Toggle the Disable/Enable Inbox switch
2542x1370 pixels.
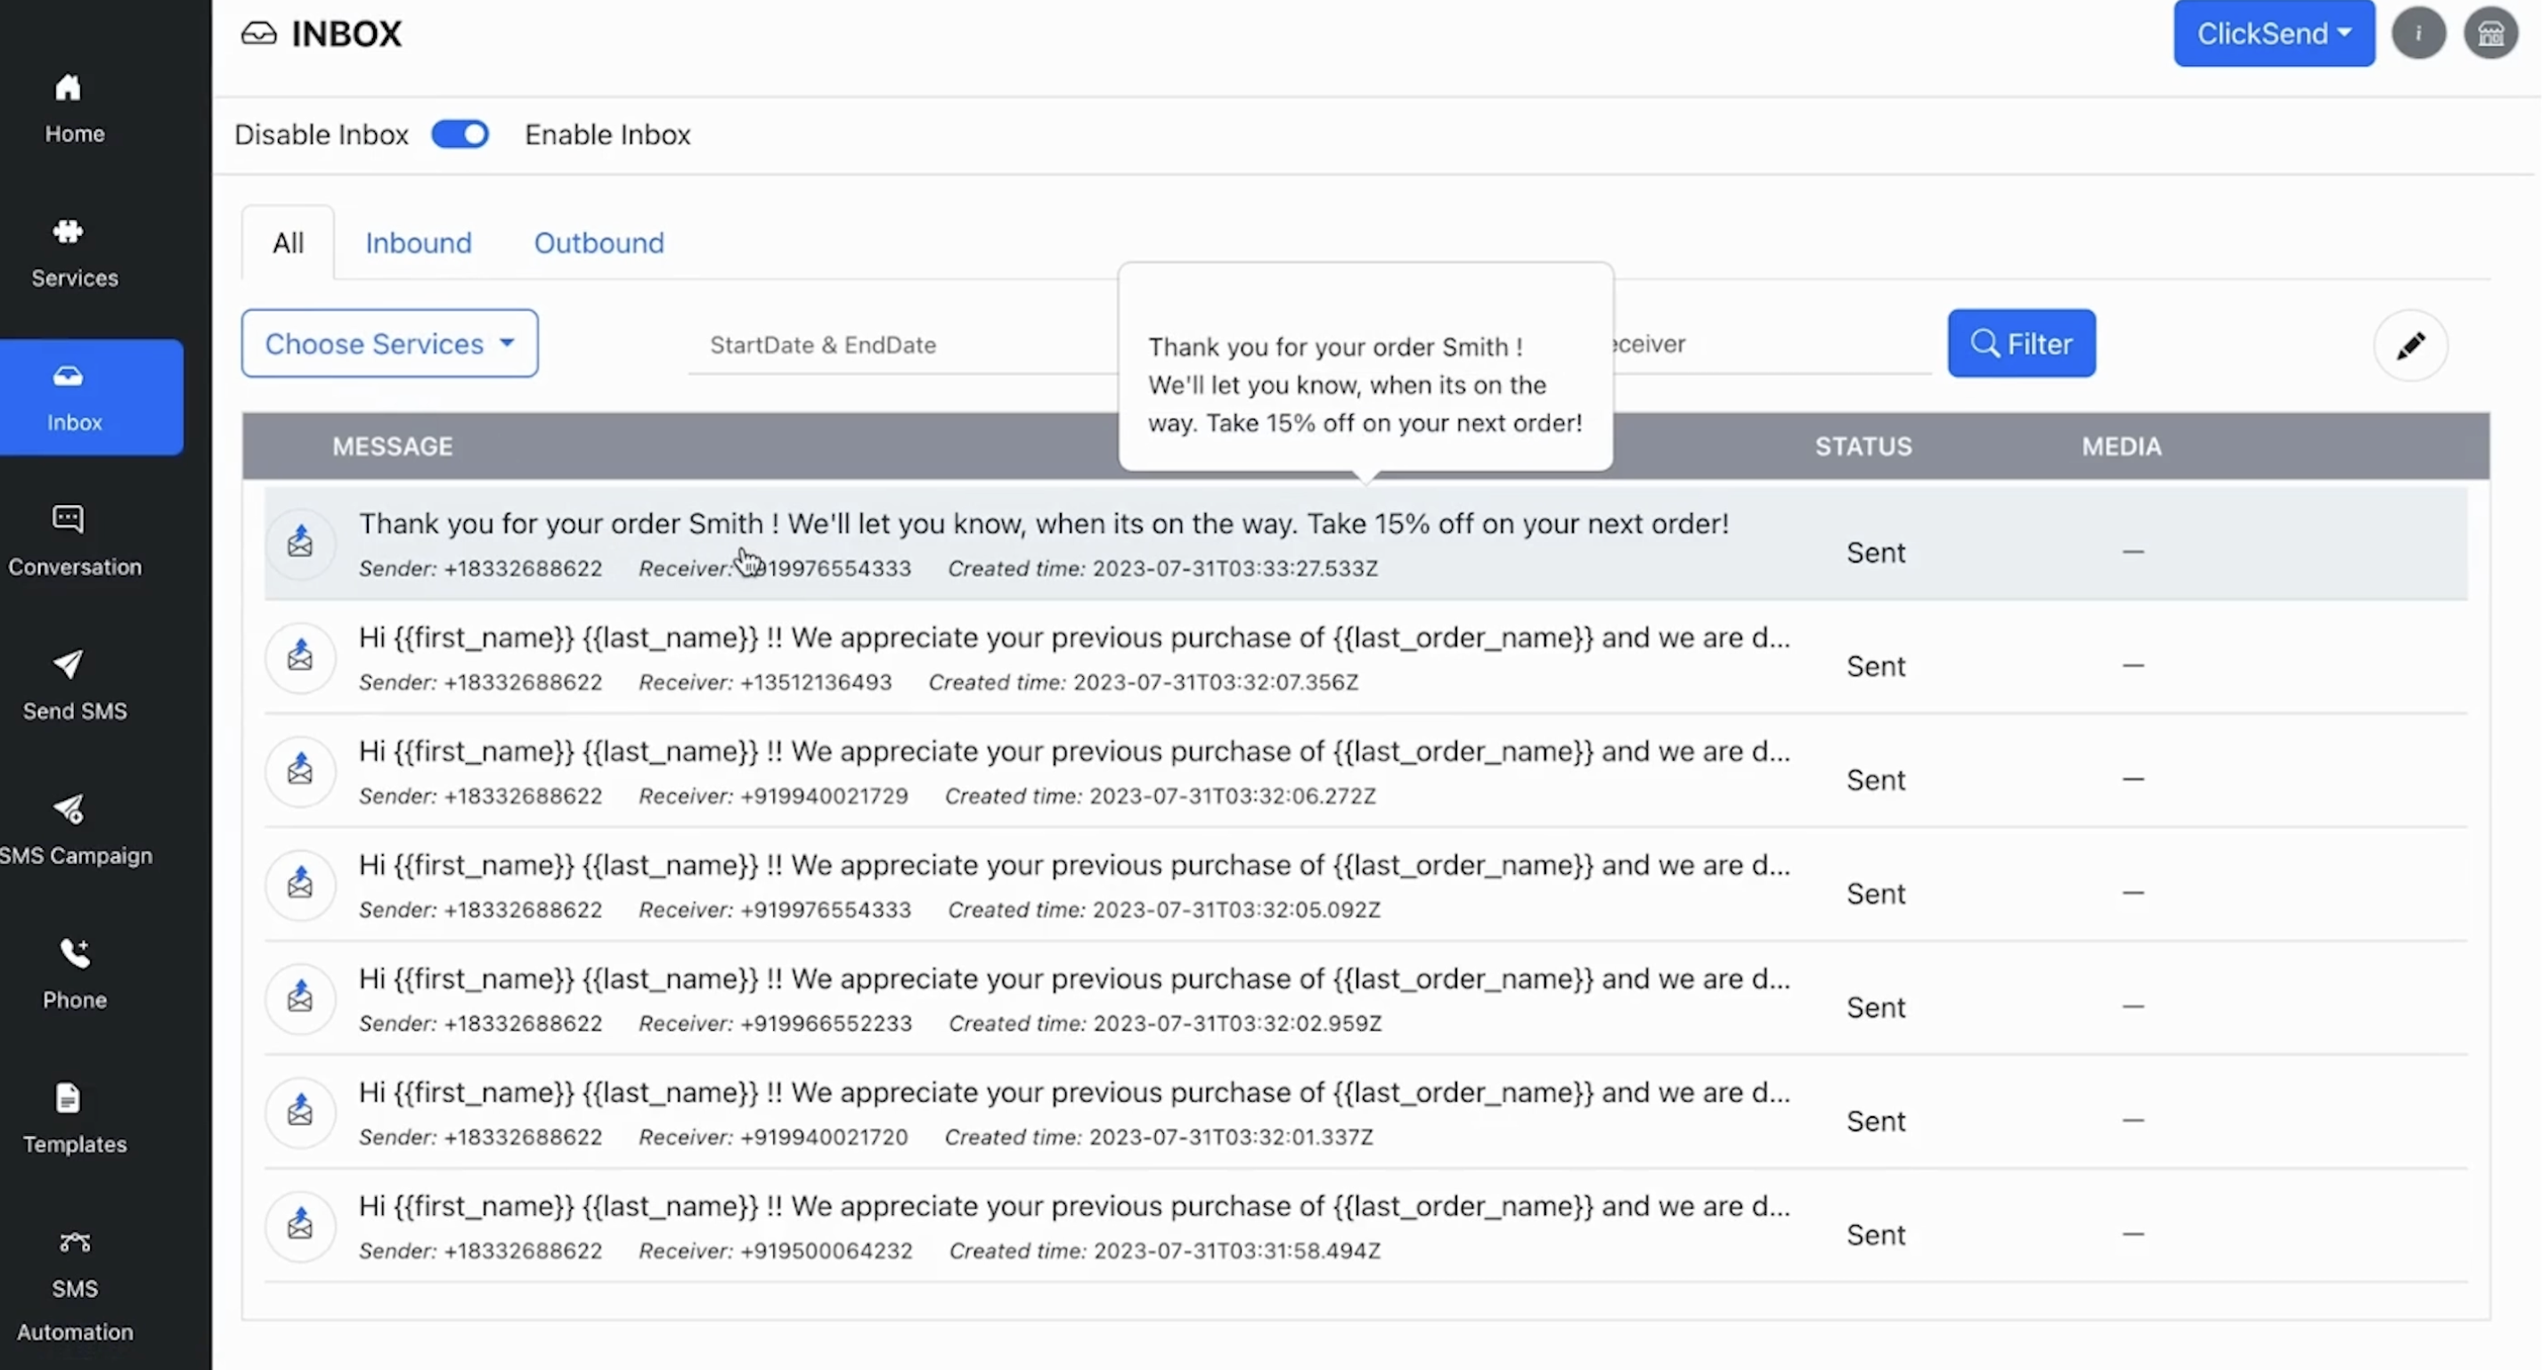460,135
